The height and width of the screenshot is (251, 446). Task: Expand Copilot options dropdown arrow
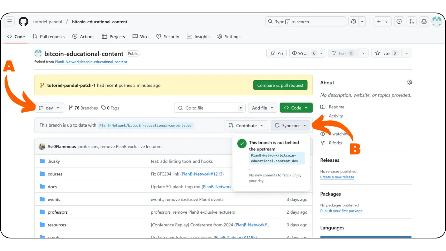click(x=362, y=22)
